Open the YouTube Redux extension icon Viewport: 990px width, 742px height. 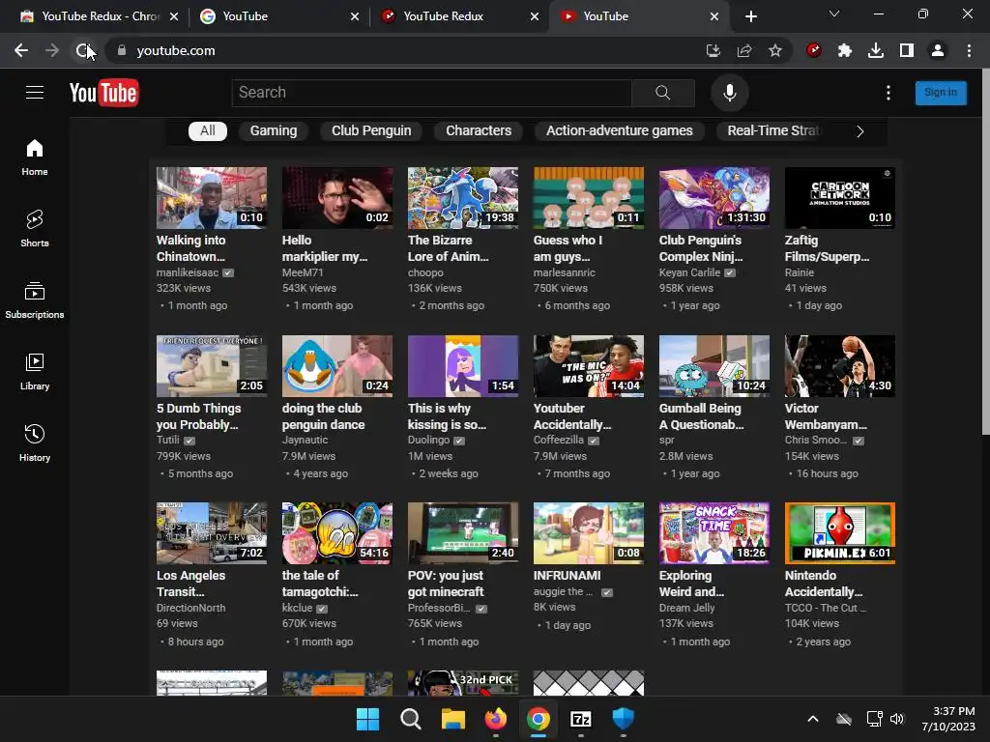[814, 50]
